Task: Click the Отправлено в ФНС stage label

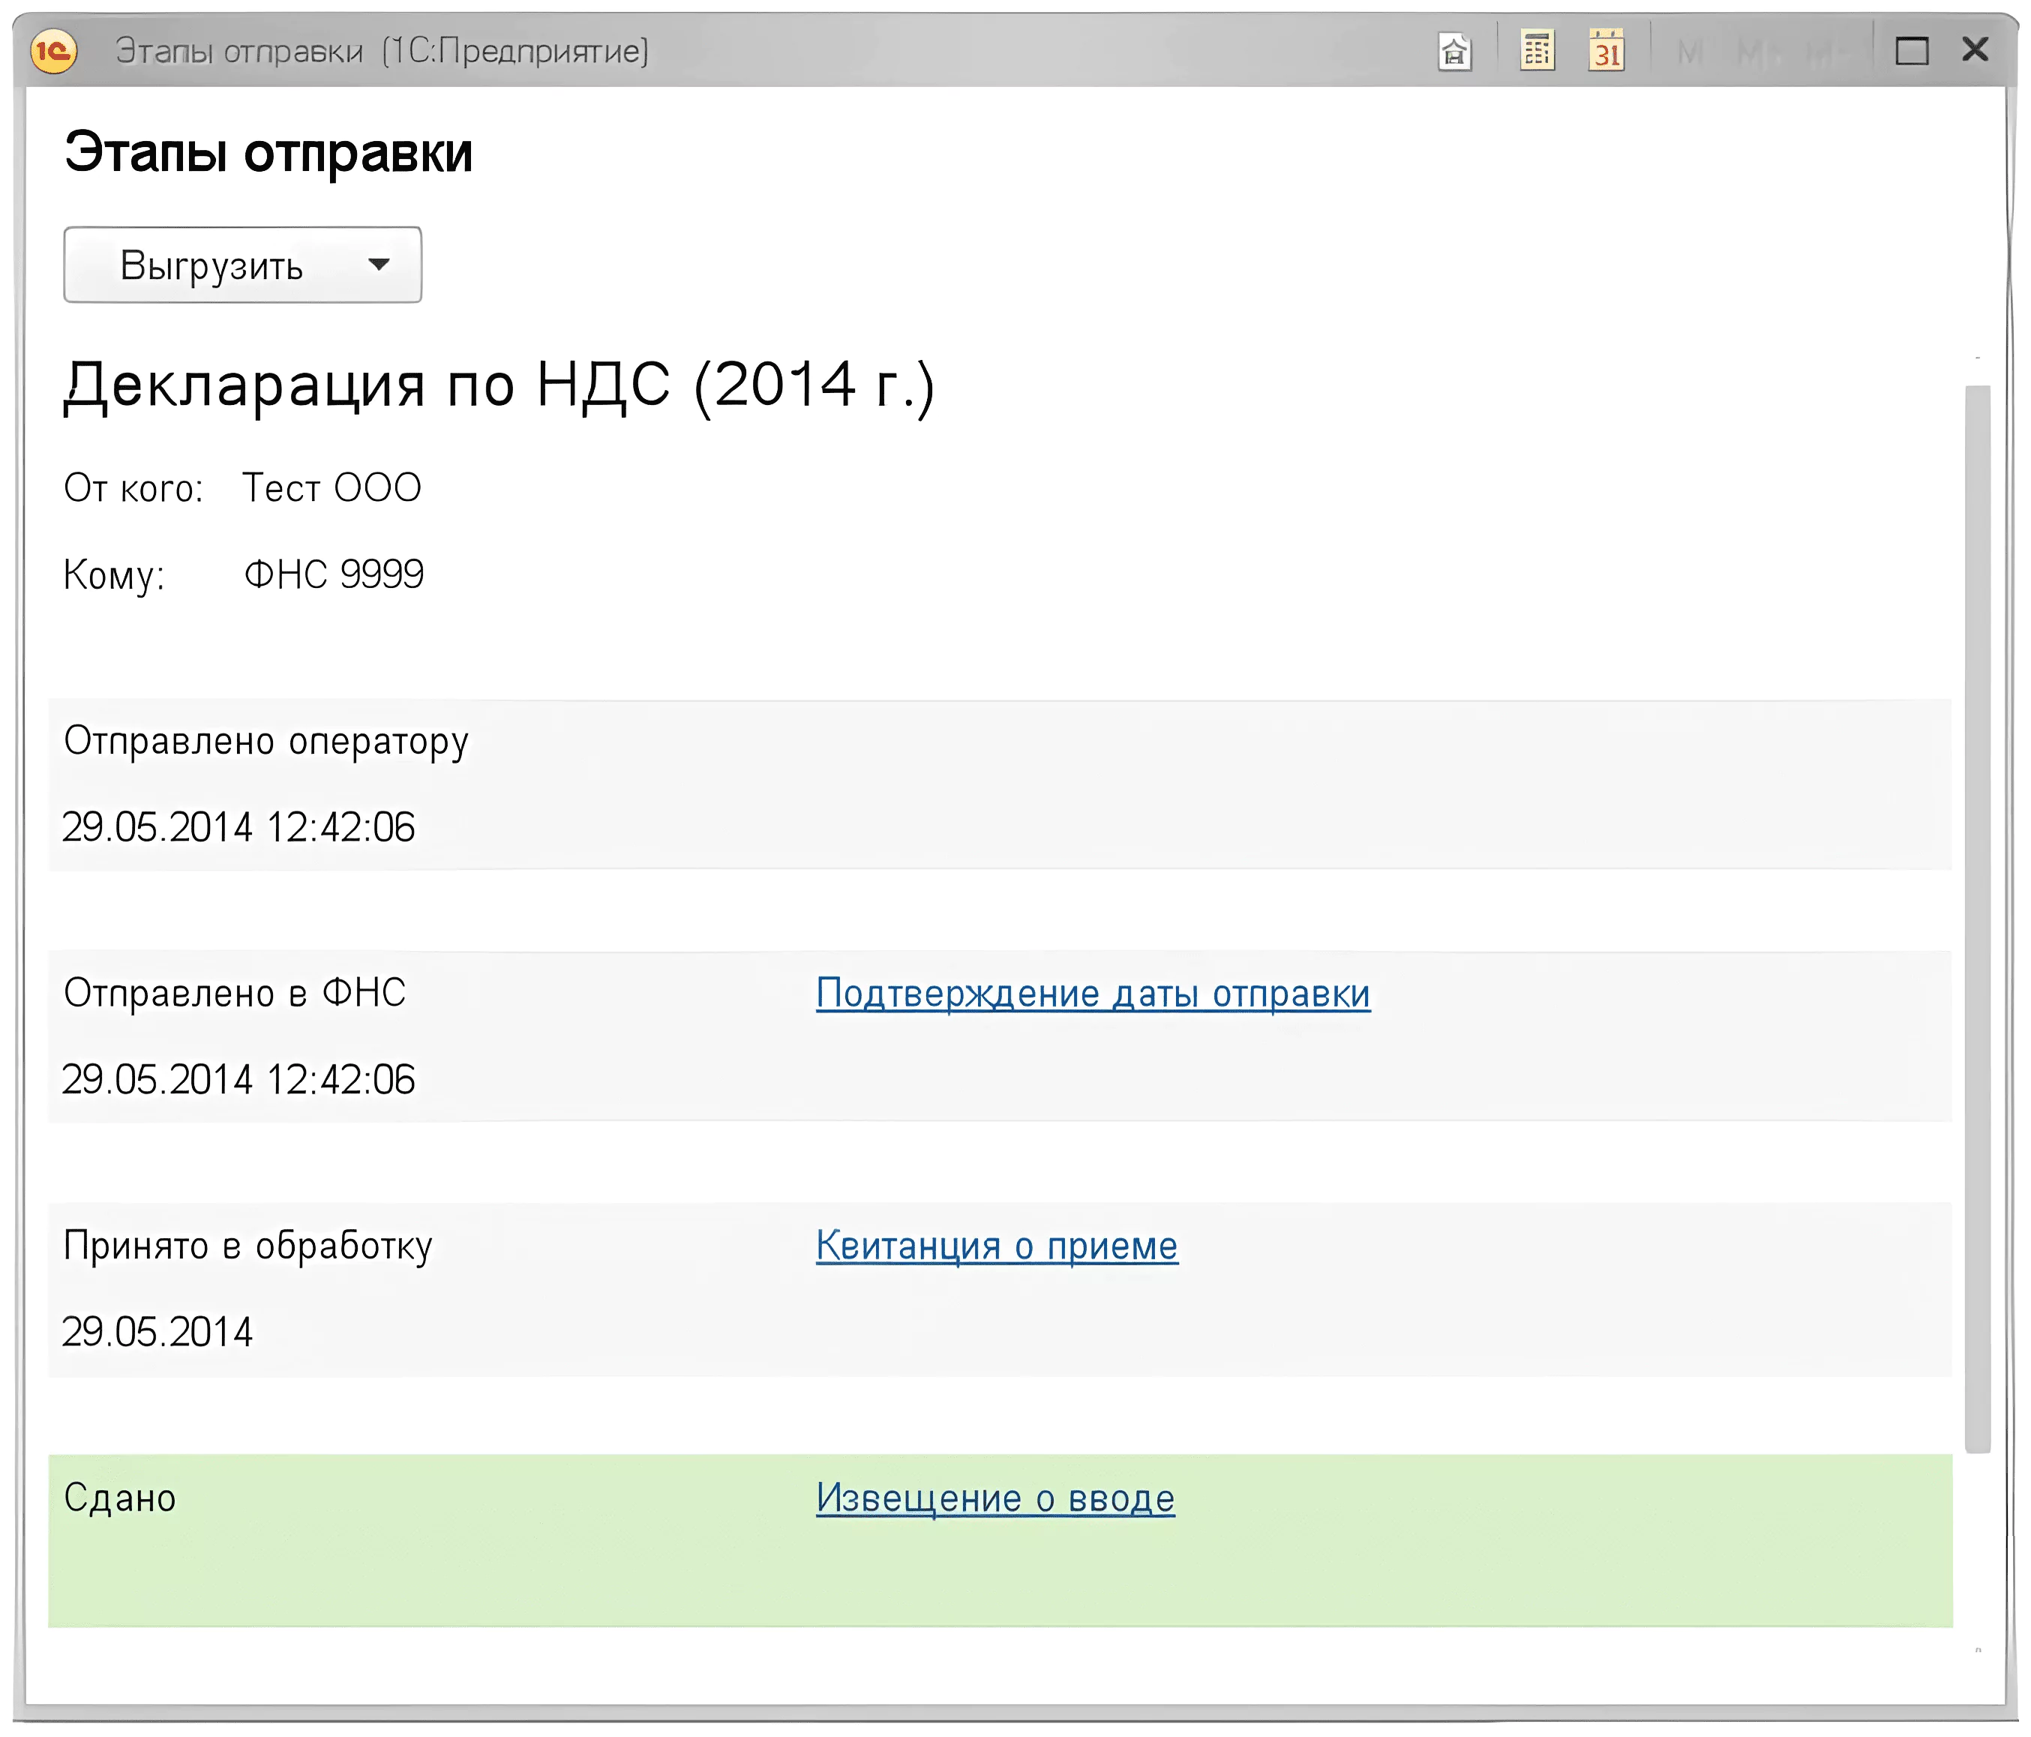Action: tap(235, 993)
